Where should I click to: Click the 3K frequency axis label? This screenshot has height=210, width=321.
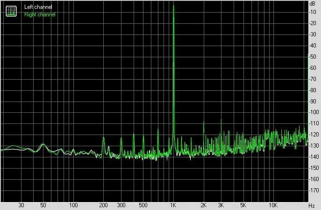(x=221, y=205)
